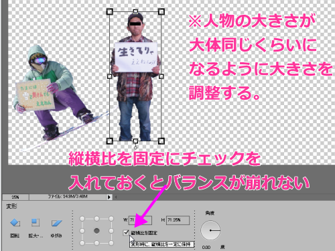Set reference point to top-center
This screenshot has width=335, height=251.
pos(96,219)
